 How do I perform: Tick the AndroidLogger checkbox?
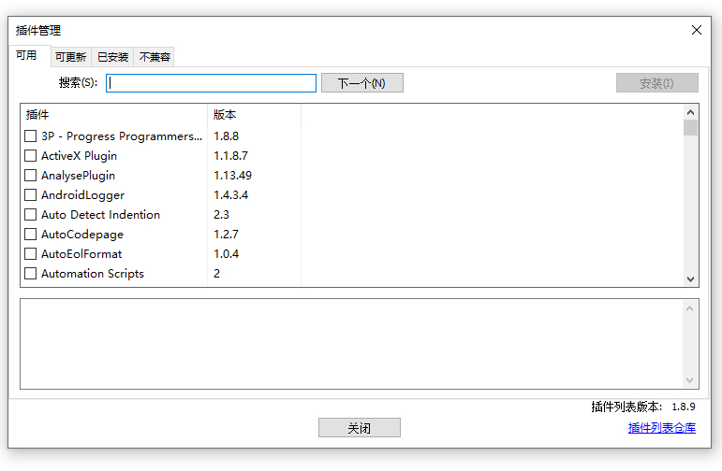click(30, 194)
